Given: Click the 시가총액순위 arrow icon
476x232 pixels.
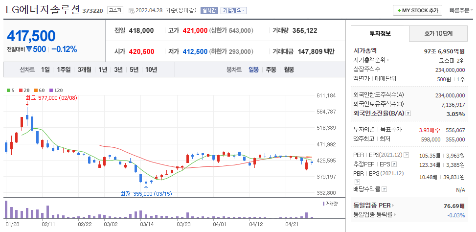Looking at the screenshot, I should coord(388,60).
